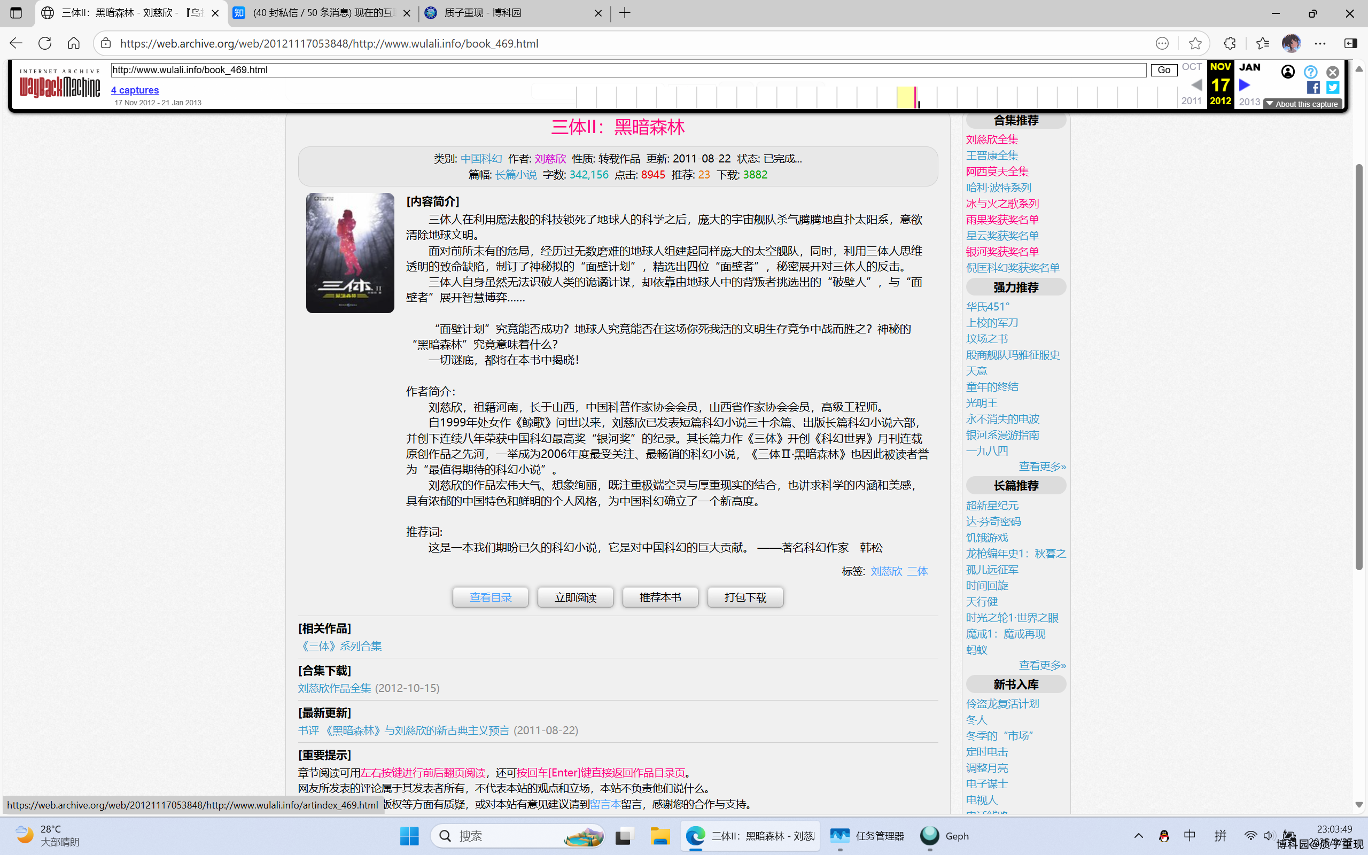Open QQ penguin tray icon
The image size is (1368, 855).
point(1164,836)
